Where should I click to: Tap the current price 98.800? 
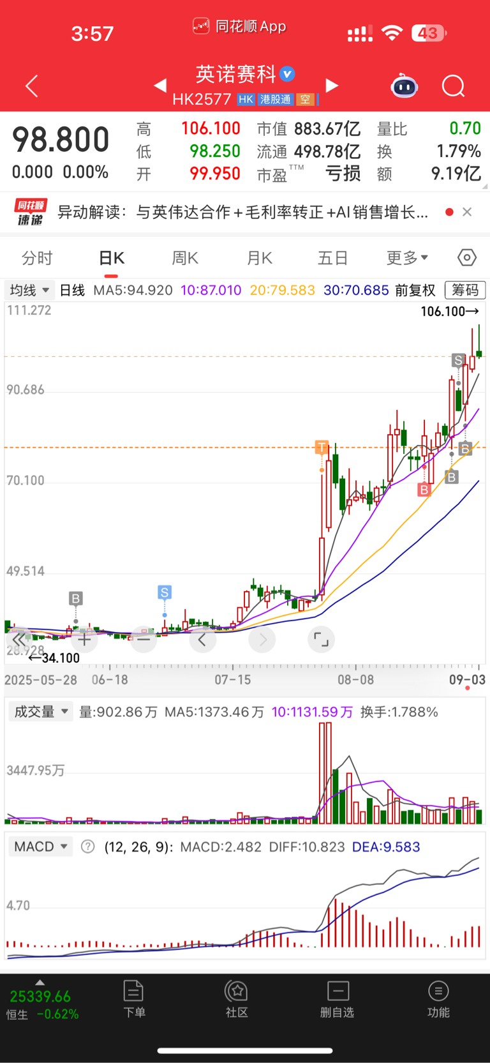(61, 140)
